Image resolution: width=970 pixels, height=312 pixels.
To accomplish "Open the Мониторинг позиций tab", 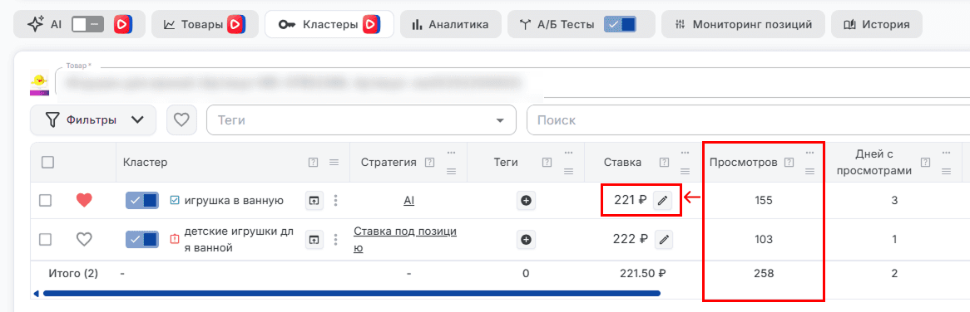I will click(x=743, y=25).
